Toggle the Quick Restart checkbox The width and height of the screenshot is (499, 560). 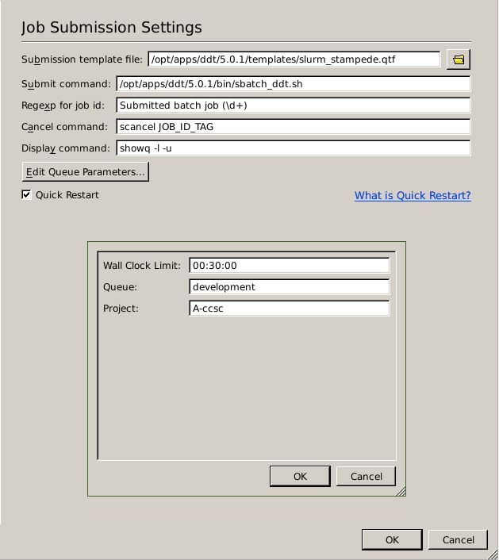coord(26,194)
